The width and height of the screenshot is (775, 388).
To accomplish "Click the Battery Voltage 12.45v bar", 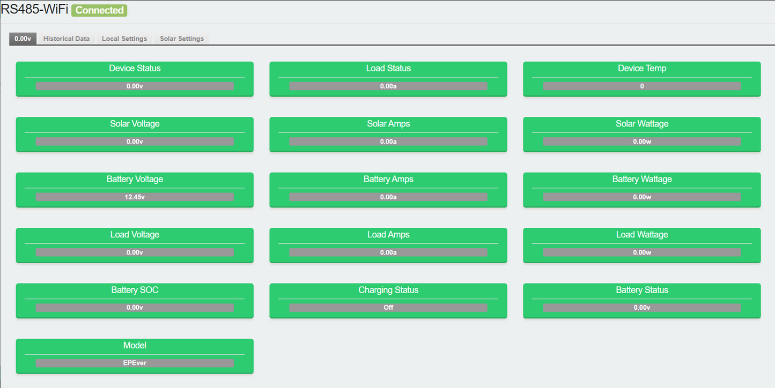I will [x=135, y=197].
